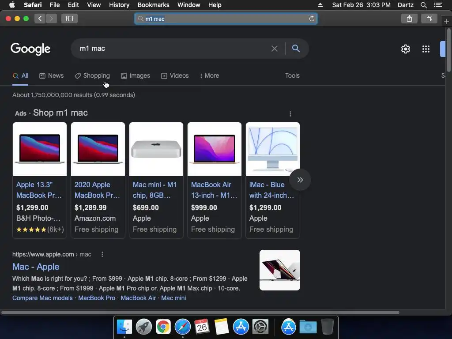Open the Trash in the Dock
The width and height of the screenshot is (452, 339).
[x=328, y=327]
